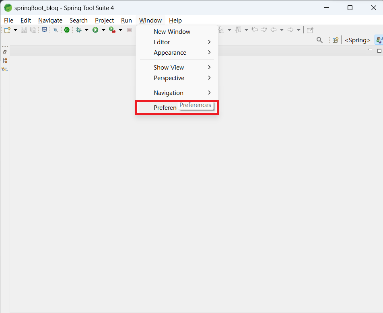The image size is (383, 313).
Task: Open the Project menu
Action: (104, 20)
